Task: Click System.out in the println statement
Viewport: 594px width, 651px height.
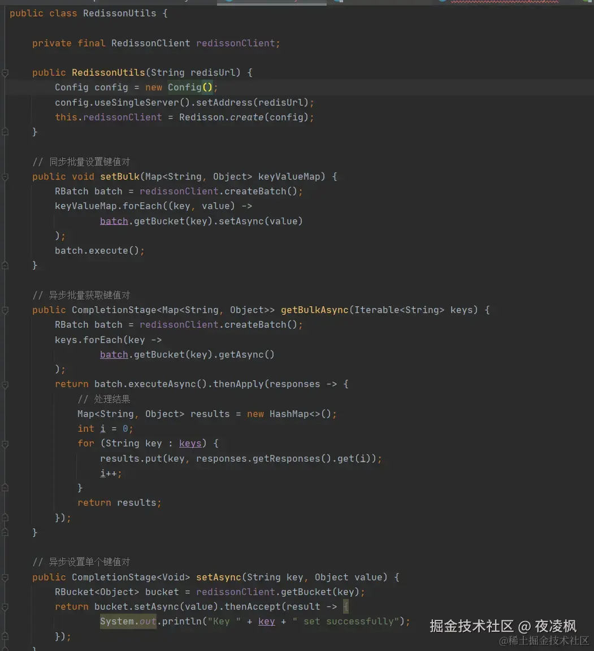Action: [128, 622]
